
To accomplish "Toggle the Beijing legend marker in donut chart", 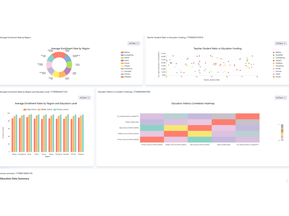I will 122,52.
